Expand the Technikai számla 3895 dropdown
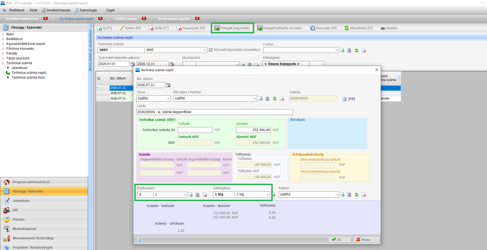This screenshot has height=250, width=487. [x=205, y=50]
